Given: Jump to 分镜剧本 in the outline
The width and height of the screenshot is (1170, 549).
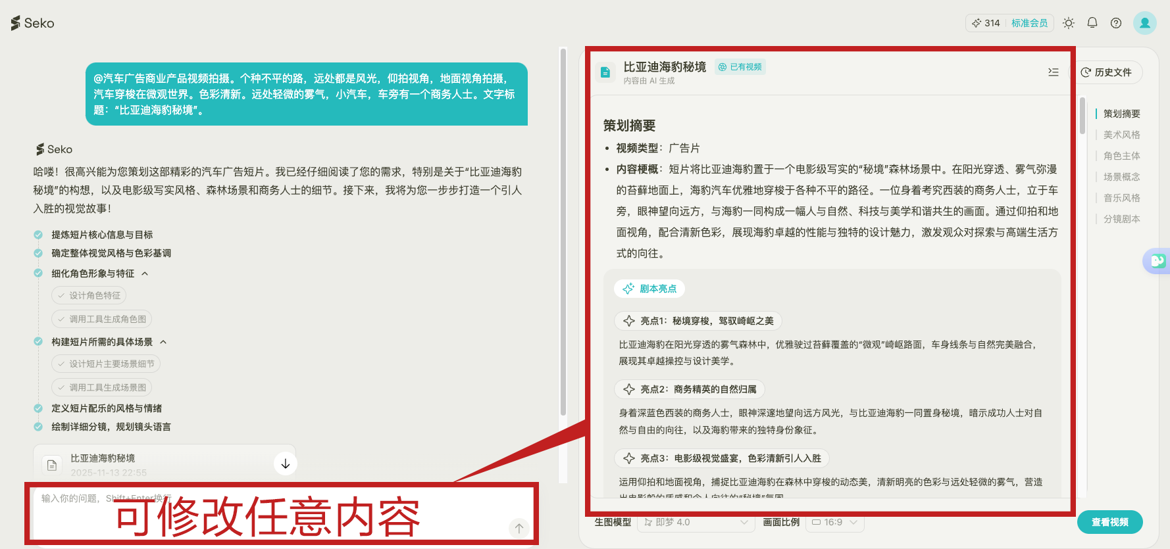Looking at the screenshot, I should [x=1121, y=219].
